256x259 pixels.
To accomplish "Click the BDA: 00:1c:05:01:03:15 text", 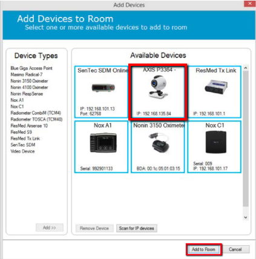I will coord(159,169).
